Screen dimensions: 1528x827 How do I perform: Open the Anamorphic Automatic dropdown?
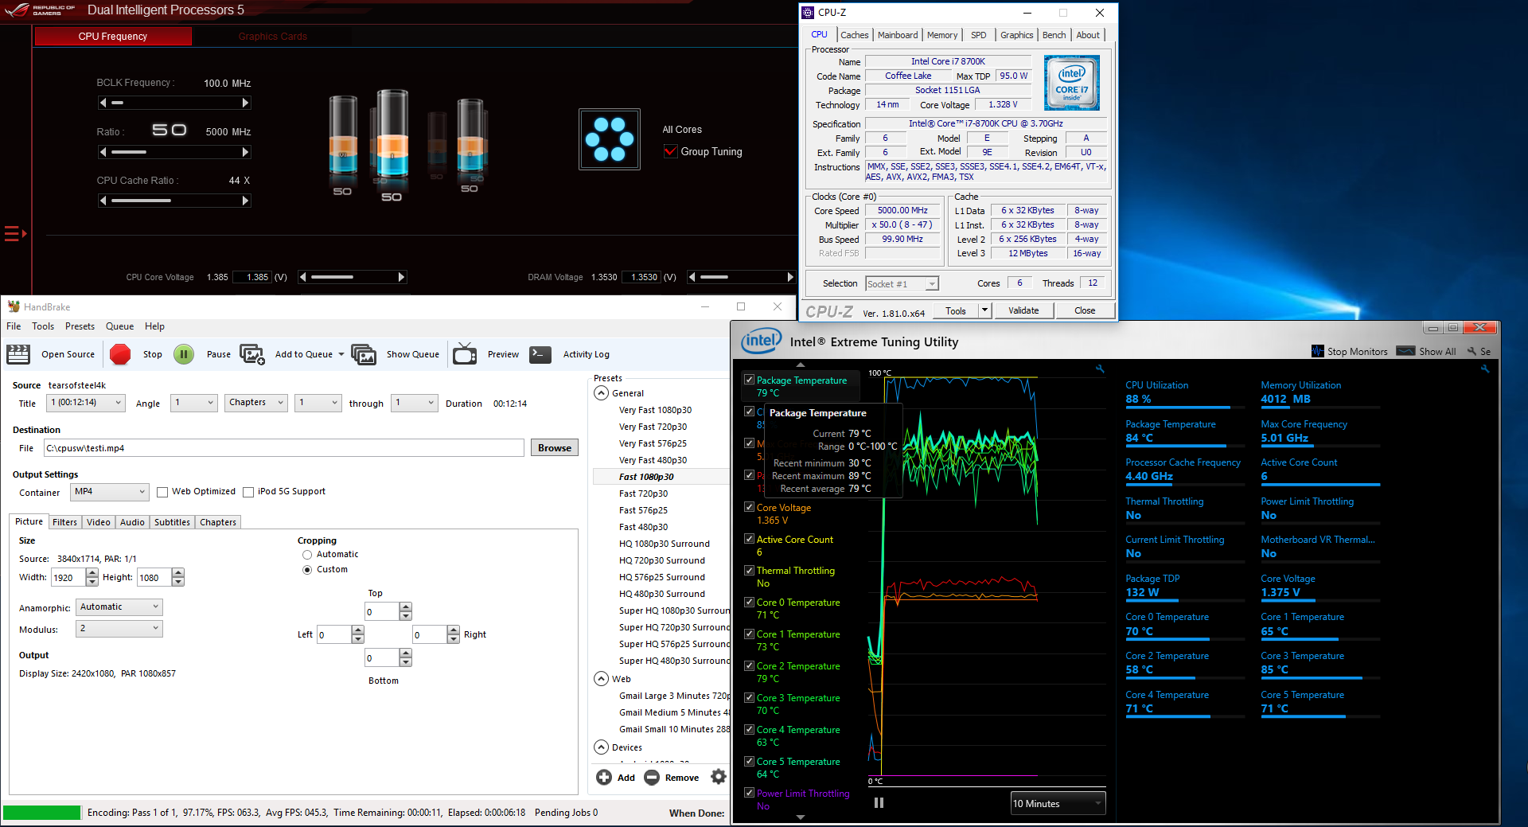coord(119,607)
